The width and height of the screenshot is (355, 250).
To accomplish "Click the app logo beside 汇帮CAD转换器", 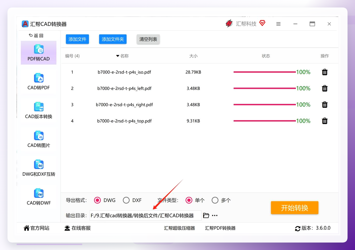I will 25,24.
